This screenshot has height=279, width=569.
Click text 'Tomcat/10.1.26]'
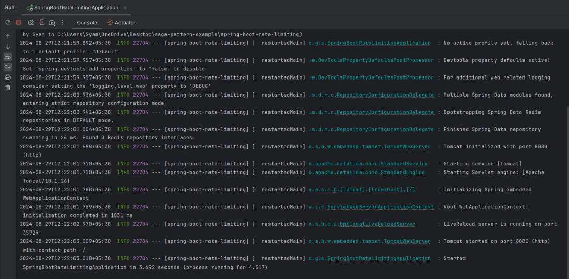click(x=46, y=181)
